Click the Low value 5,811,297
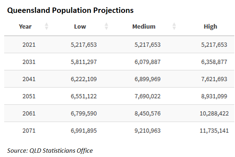The width and height of the screenshot is (235, 157). [x=83, y=62]
